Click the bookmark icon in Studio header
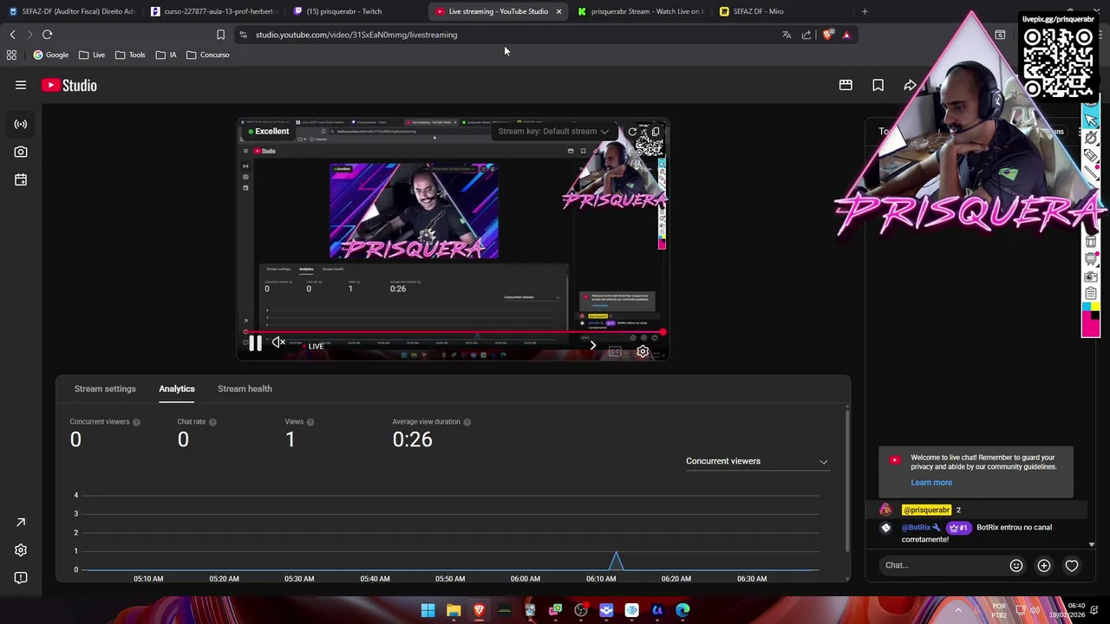This screenshot has width=1110, height=624. [878, 85]
